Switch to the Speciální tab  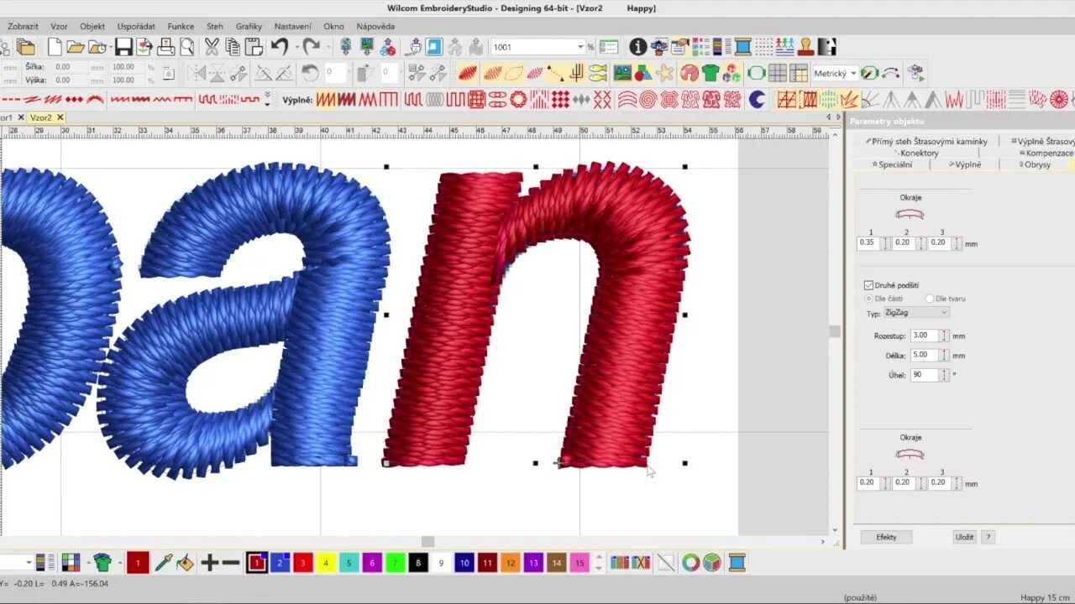[x=892, y=164]
